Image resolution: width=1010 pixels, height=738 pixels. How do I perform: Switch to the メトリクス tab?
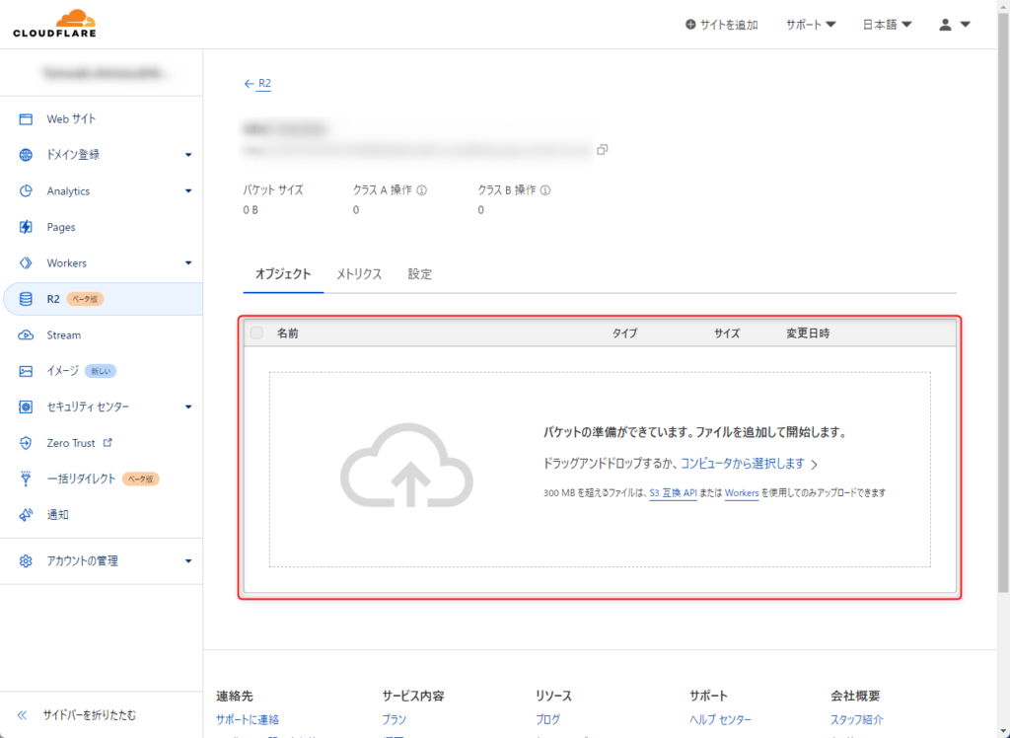359,274
